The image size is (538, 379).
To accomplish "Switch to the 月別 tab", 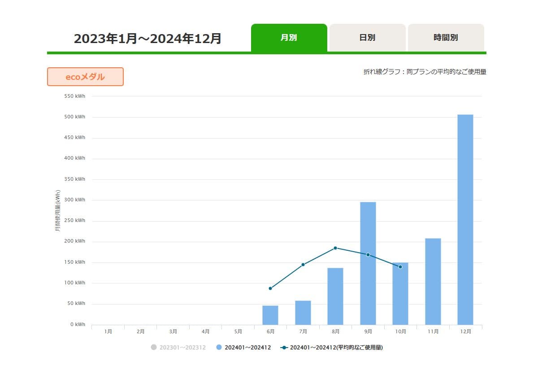I will [289, 38].
